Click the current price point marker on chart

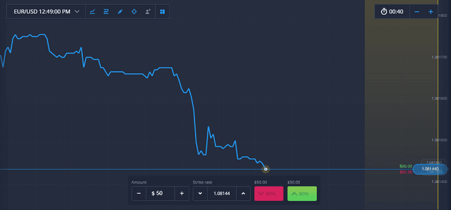click(266, 169)
